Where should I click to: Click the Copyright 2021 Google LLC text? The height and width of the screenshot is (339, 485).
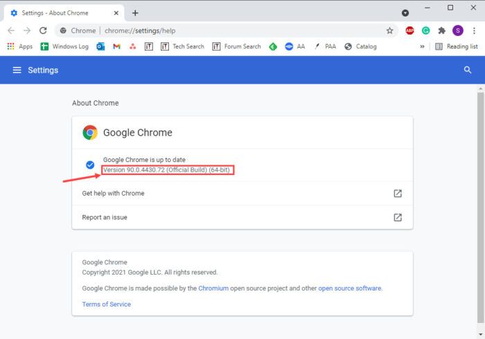coord(150,273)
